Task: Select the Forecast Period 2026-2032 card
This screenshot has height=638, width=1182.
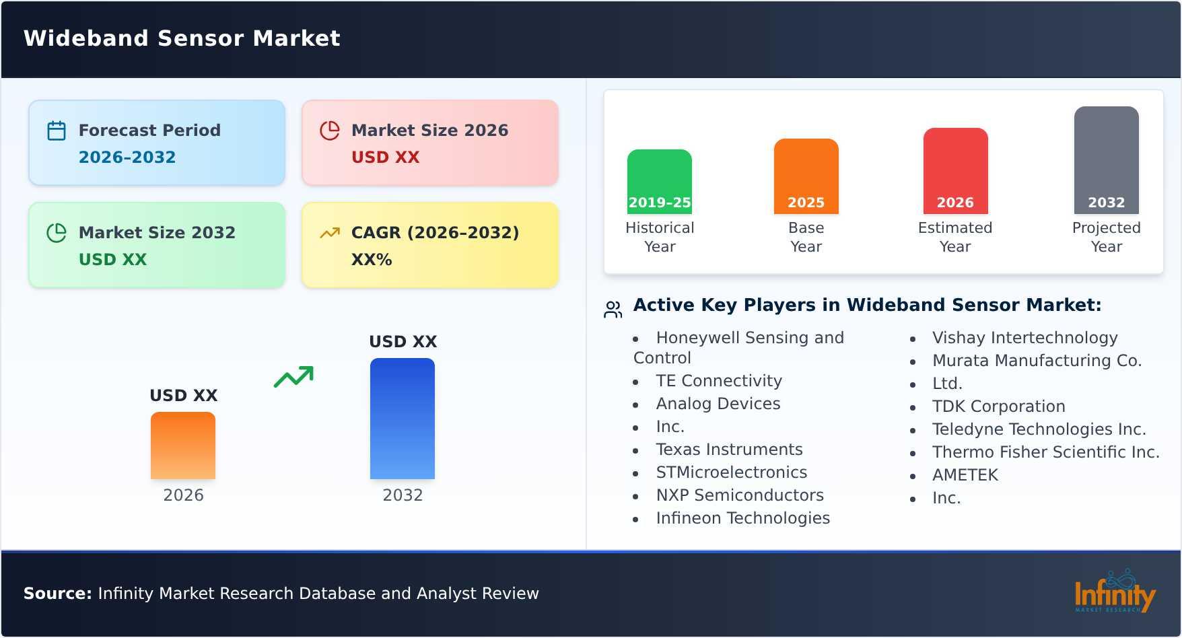Action: pyautogui.click(x=157, y=143)
